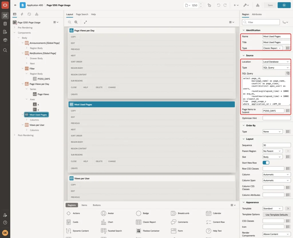Pick the Calendar region from gallery
This screenshot has width=293, height=238.
[213, 213]
